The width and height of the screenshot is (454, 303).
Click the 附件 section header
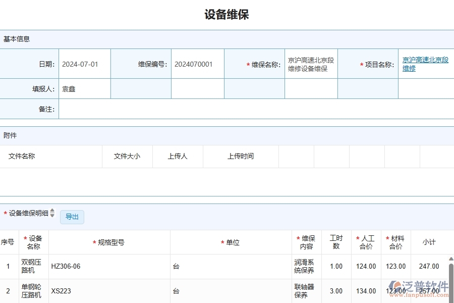pos(9,135)
